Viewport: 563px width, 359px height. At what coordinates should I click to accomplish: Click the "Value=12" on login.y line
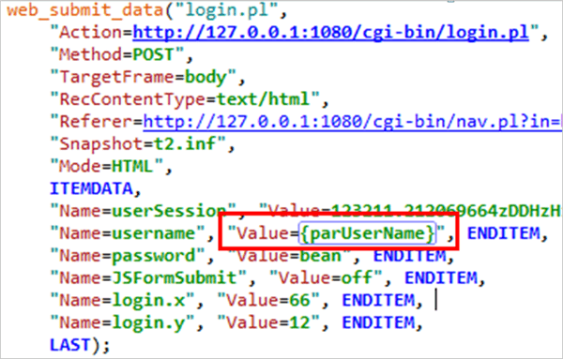(x=268, y=322)
